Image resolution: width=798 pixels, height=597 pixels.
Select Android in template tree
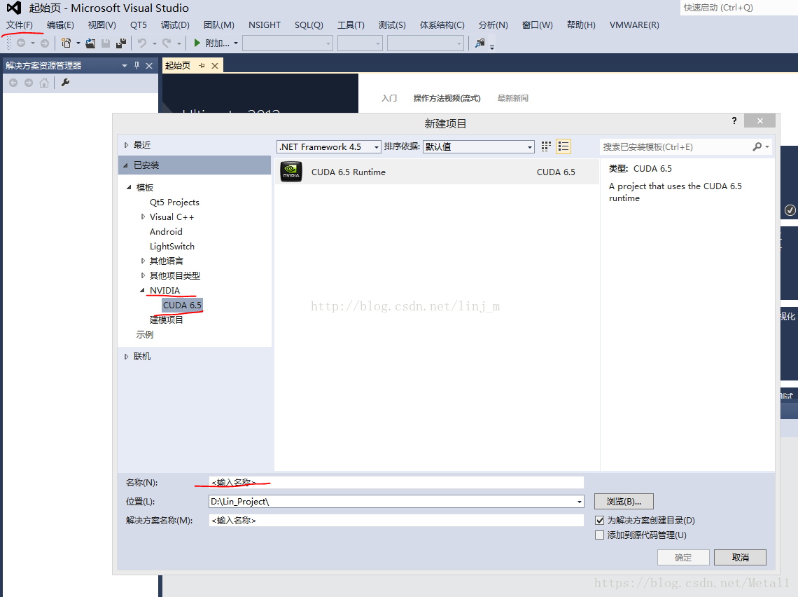click(x=166, y=232)
